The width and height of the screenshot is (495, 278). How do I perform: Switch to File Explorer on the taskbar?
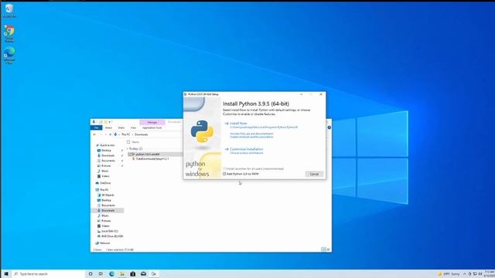(x=122, y=274)
